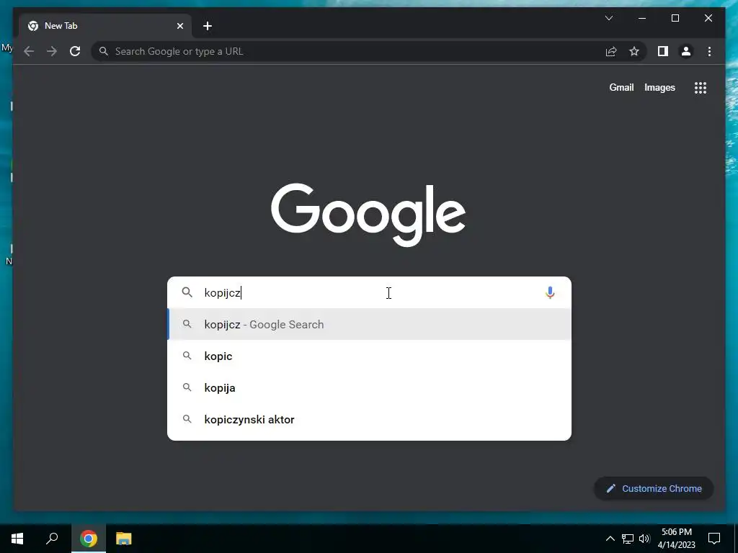Reload the page with the refresh icon
This screenshot has width=738, height=553.
(75, 51)
